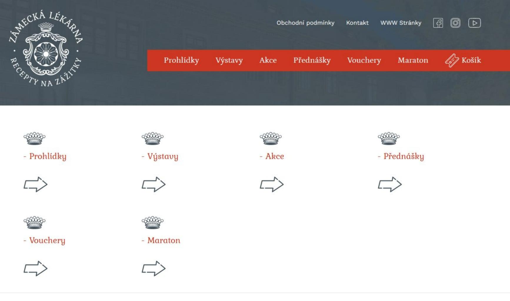Click the arrow under Přednášky
This screenshot has height=301, width=510.
click(390, 184)
